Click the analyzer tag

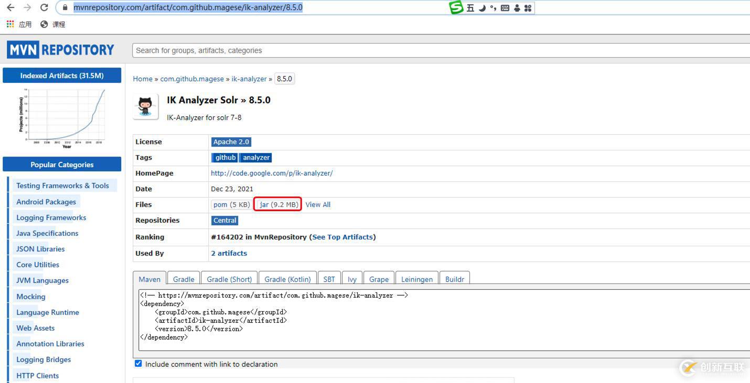pos(256,158)
